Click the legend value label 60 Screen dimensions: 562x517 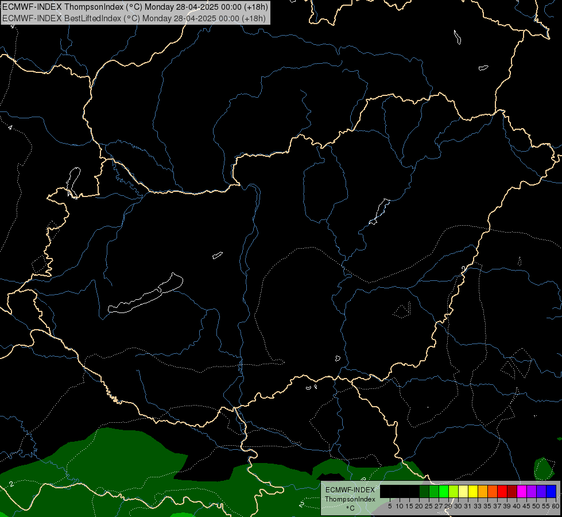pos(555,506)
